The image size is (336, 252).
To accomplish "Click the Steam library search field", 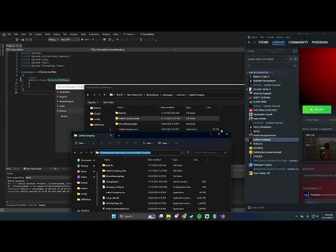I will [269, 66].
